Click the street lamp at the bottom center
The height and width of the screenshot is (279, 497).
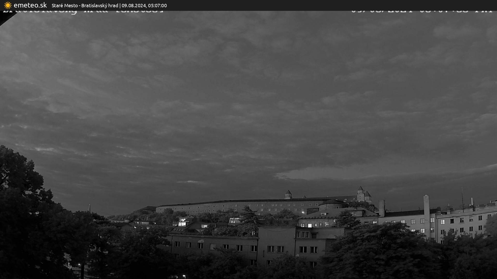tap(184, 276)
